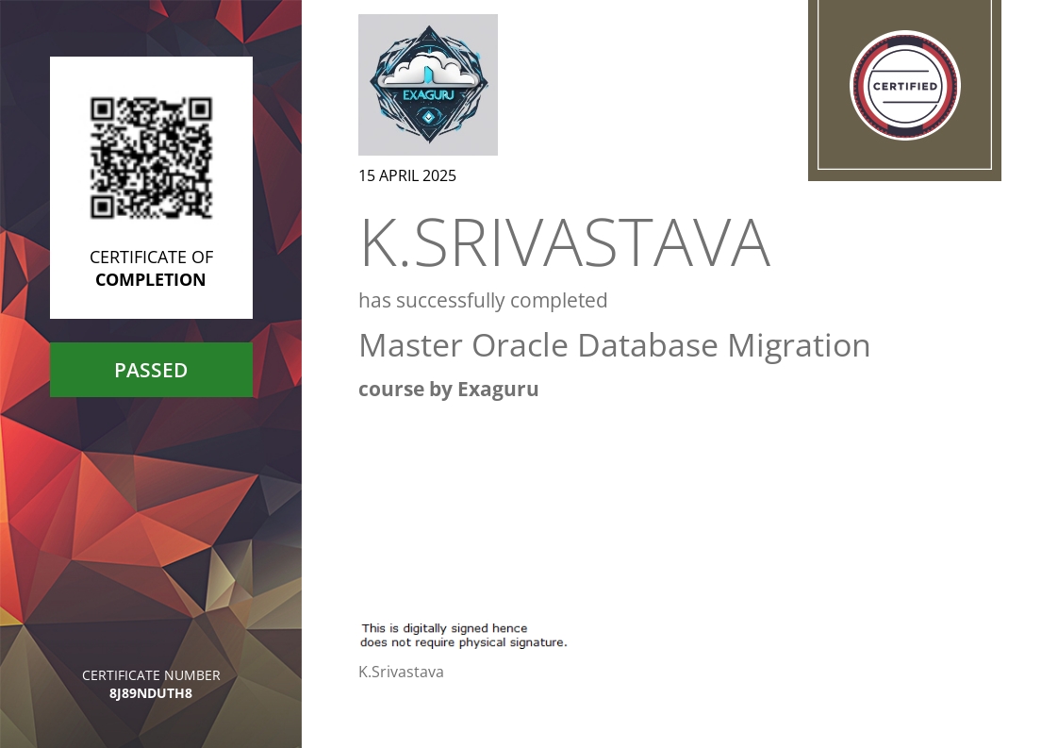Click the K.Srivastava signer name at bottom
Viewport: 1058px width, 748px height.
(401, 672)
